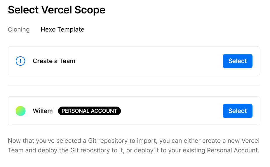Click the black PERSONAL ACCOUNT badge

coord(89,111)
